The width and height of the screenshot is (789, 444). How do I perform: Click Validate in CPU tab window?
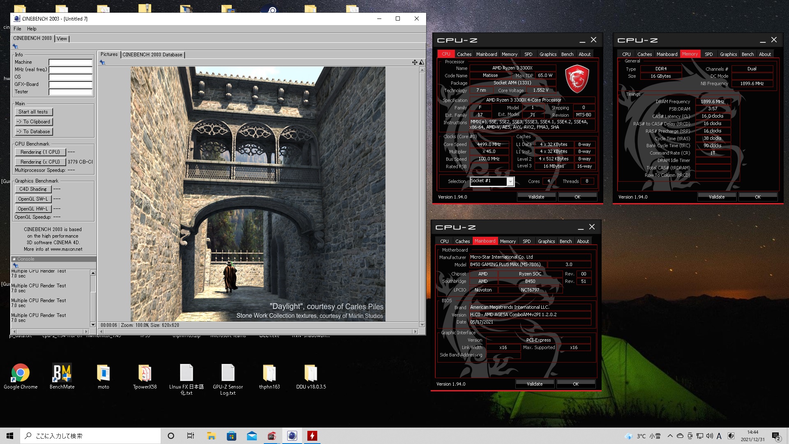[x=536, y=197]
